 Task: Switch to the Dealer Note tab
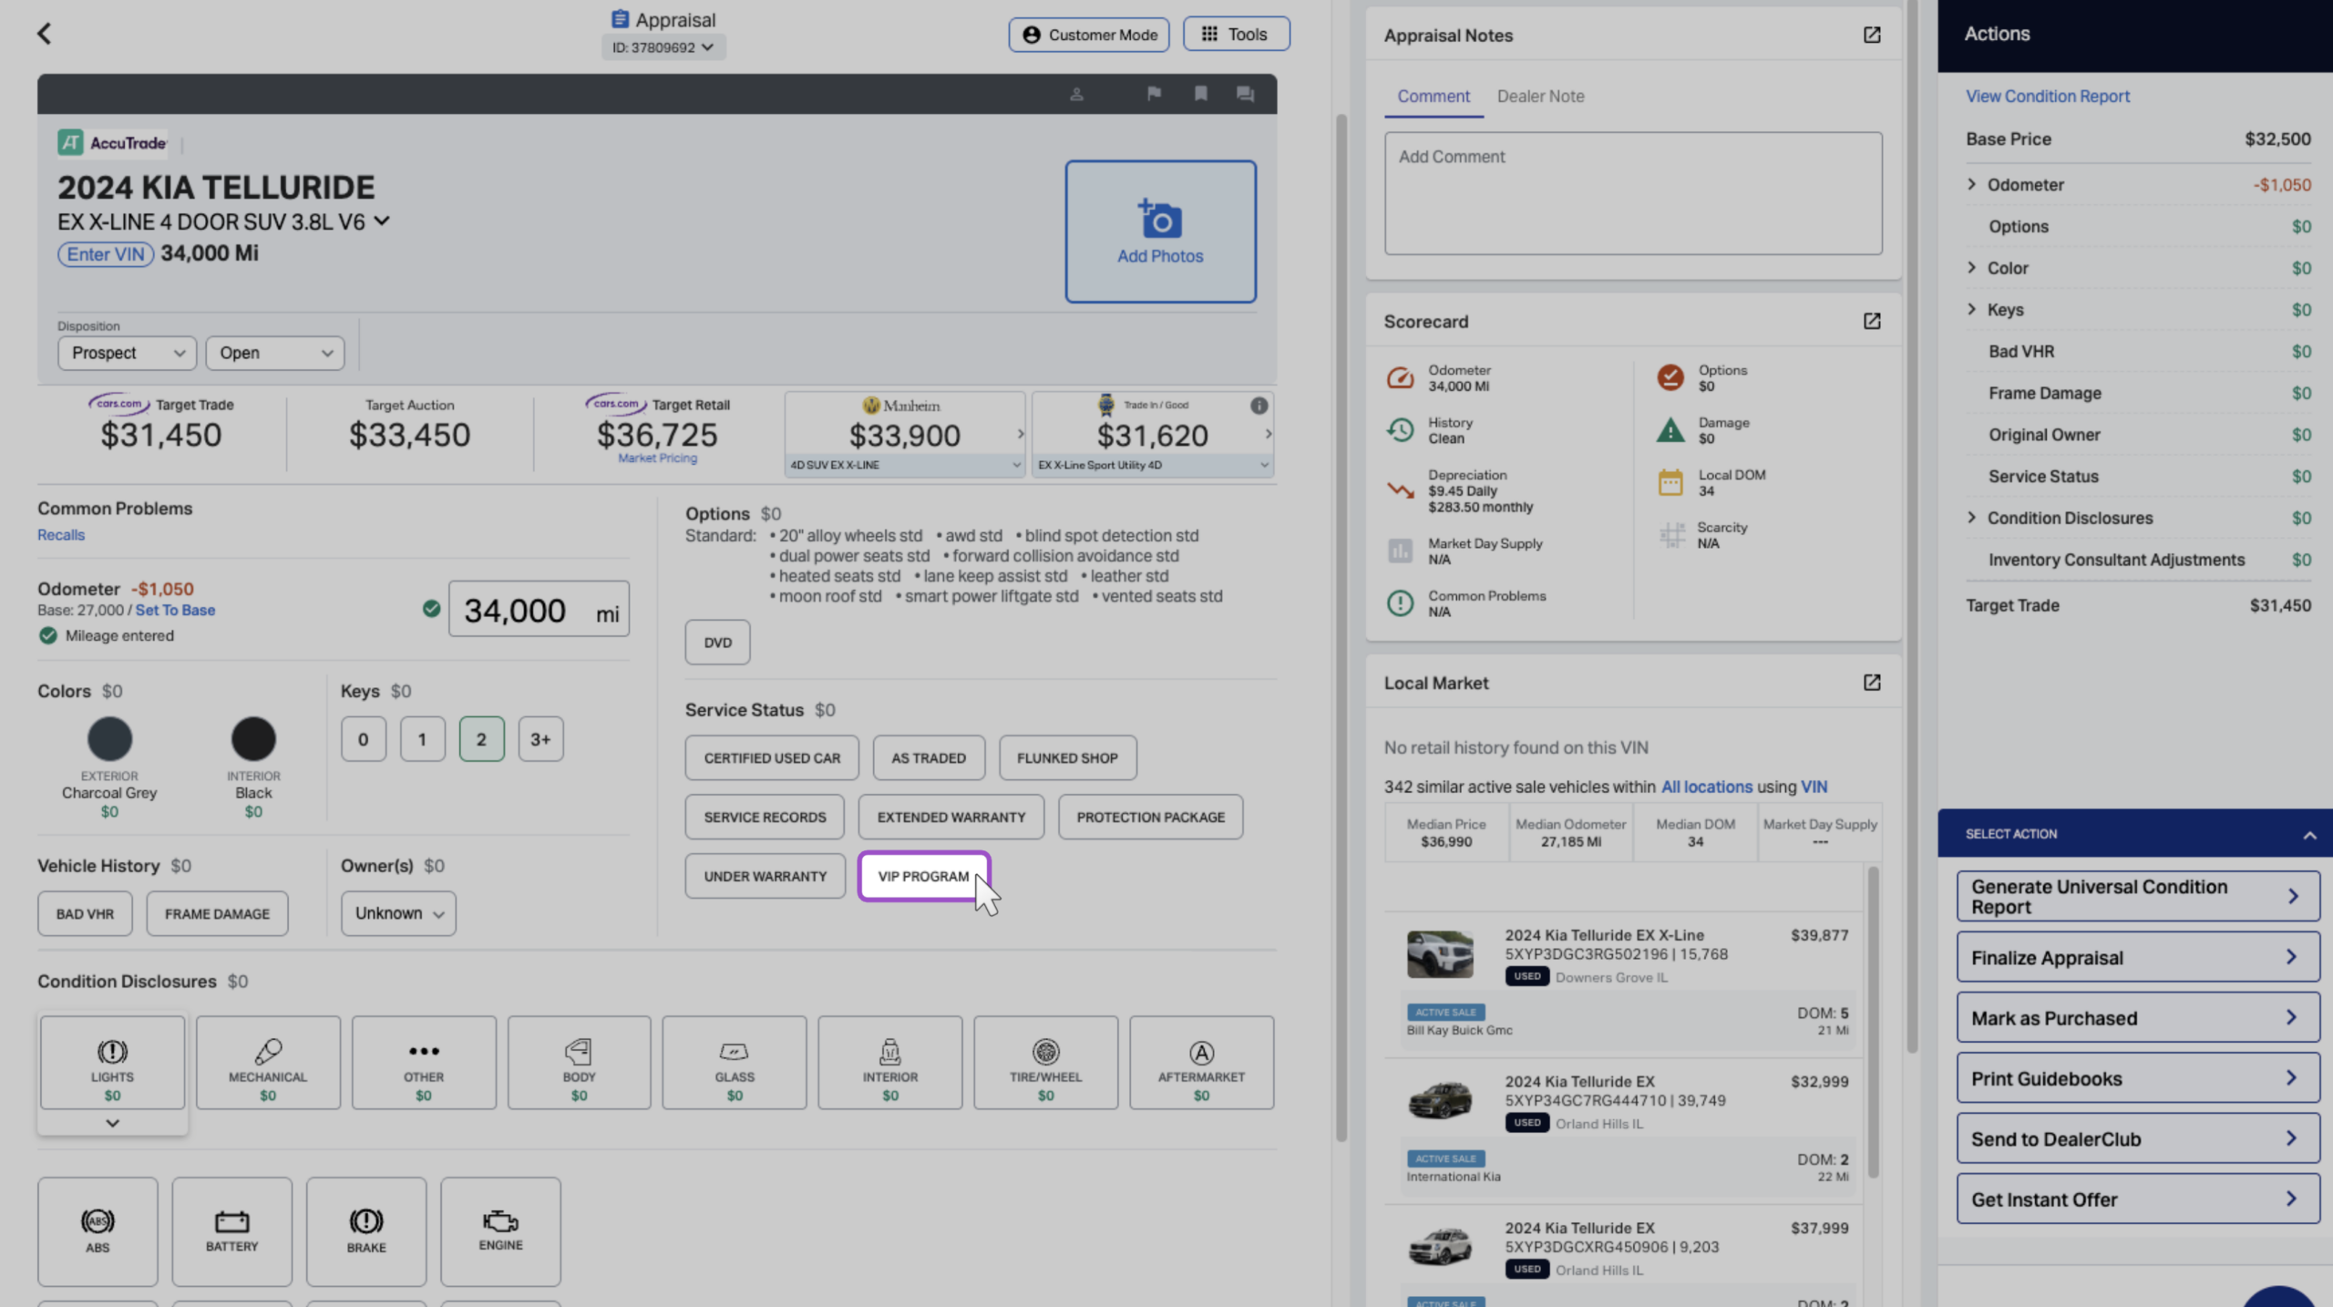click(1540, 96)
